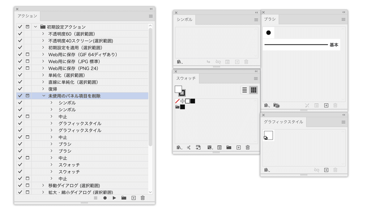
Task: Create new color group folder icon
Action: pos(229,147)
